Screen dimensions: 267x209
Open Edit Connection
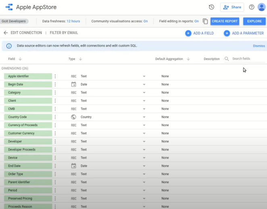click(26, 33)
